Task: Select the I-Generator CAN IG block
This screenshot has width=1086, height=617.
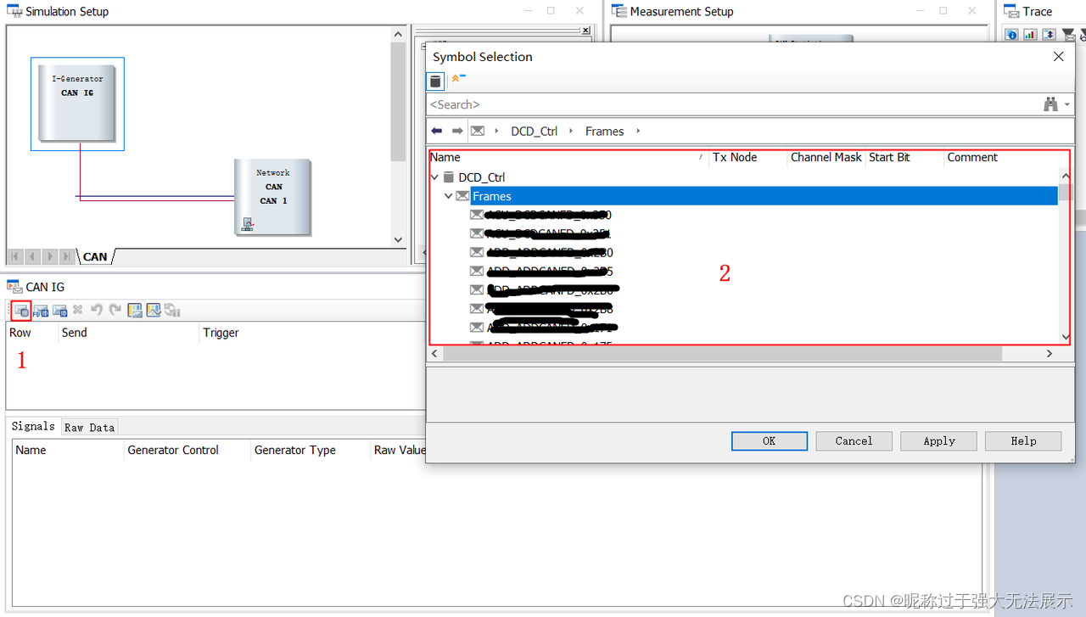Action: pos(77,104)
